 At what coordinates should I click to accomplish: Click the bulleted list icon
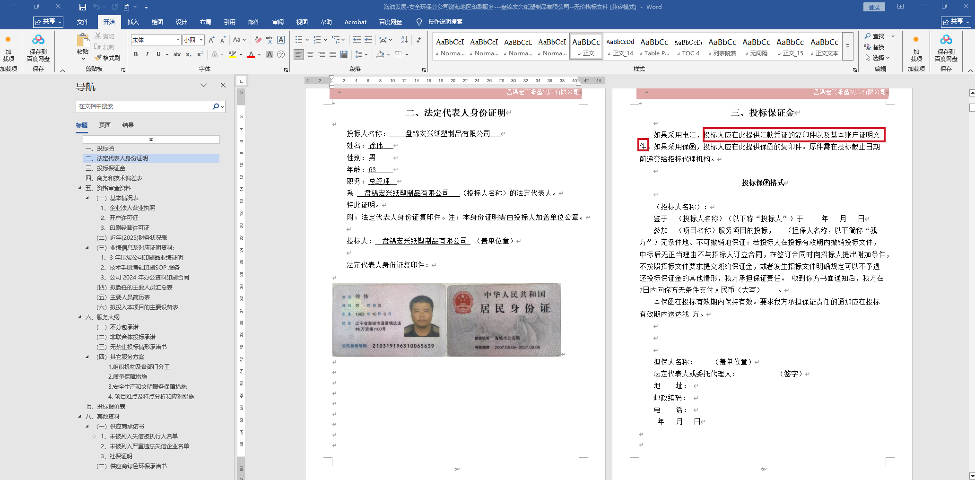(298, 40)
